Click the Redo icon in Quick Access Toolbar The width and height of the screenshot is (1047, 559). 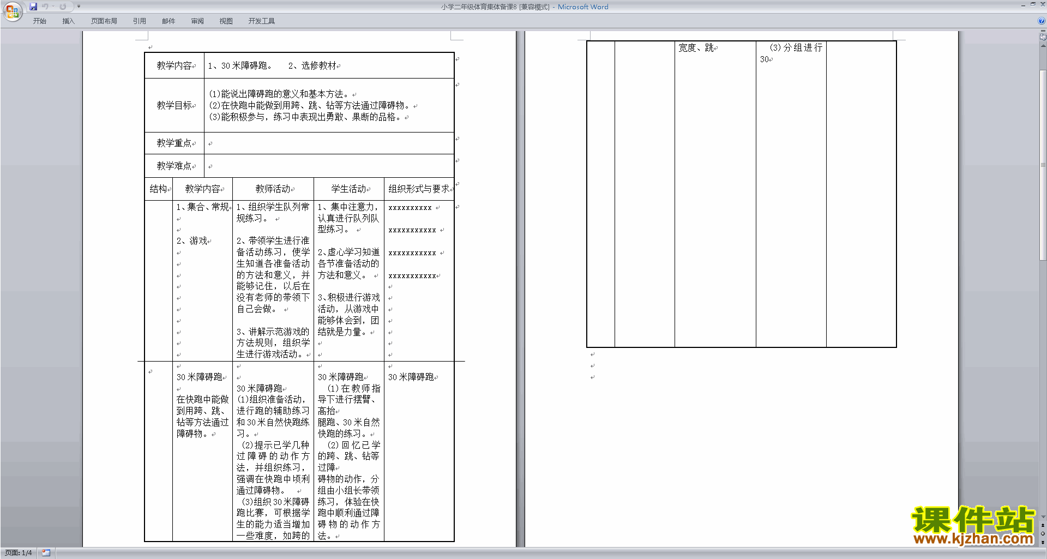(x=63, y=7)
